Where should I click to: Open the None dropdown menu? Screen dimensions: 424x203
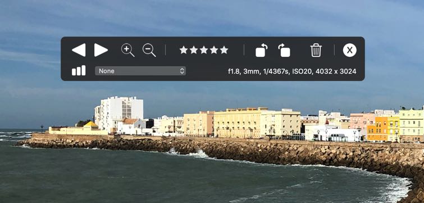click(x=140, y=71)
